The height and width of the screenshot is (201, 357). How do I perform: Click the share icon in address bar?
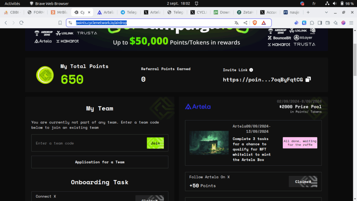245,23
